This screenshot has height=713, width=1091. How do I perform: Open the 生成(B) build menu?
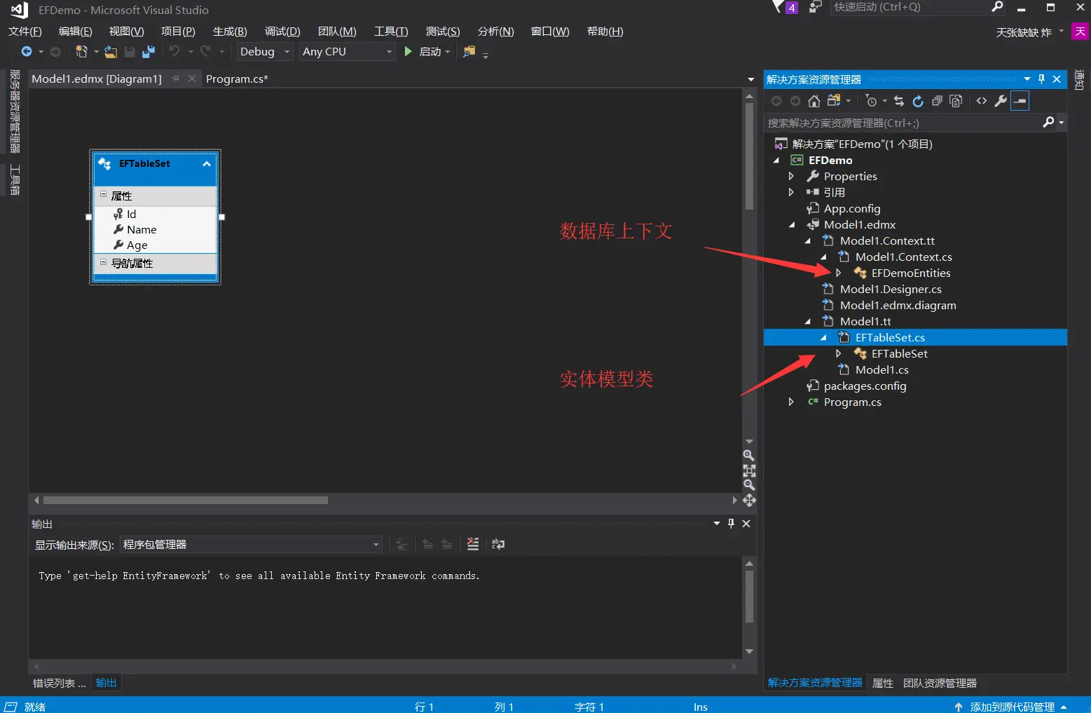pos(230,32)
